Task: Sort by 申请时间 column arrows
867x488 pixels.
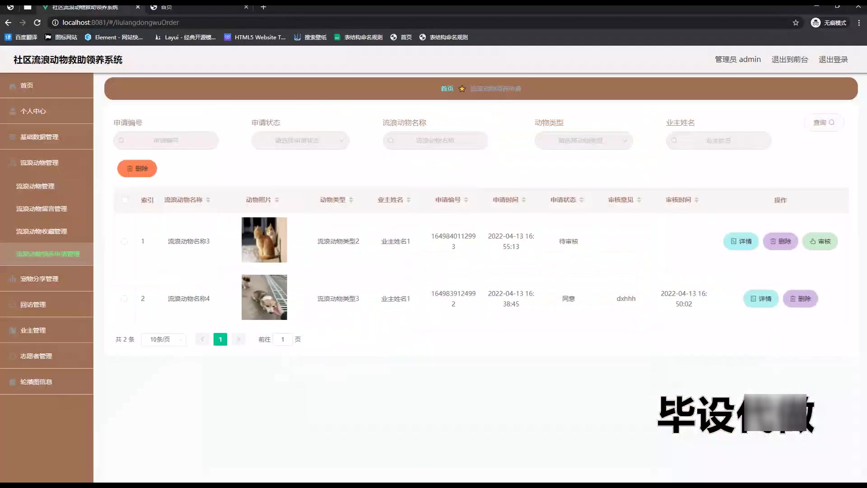Action: 523,200
